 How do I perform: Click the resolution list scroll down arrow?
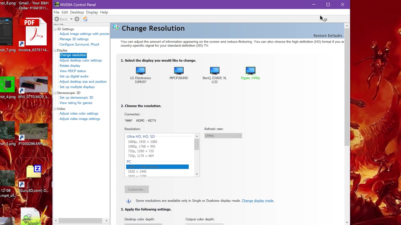(197, 174)
